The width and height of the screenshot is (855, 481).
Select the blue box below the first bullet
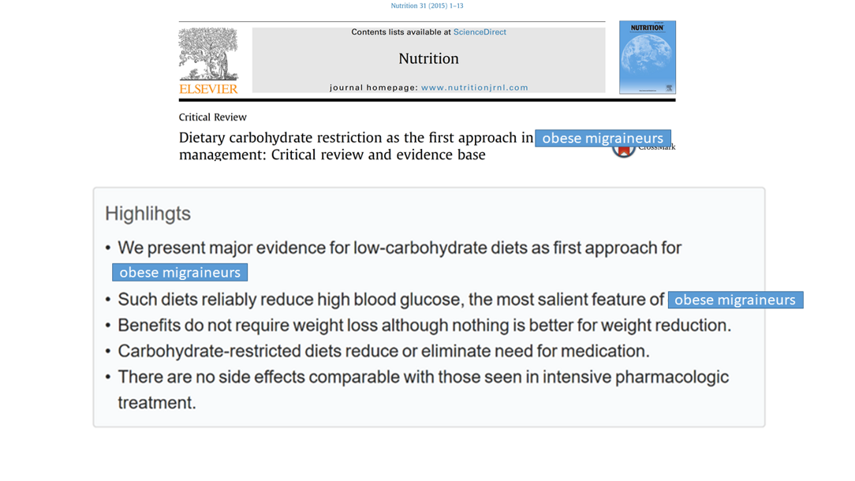tap(180, 272)
